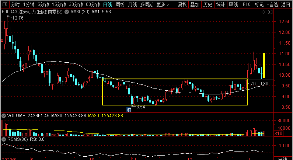Toggle the side panel layout icon

pyautogui.click(x=269, y=12)
